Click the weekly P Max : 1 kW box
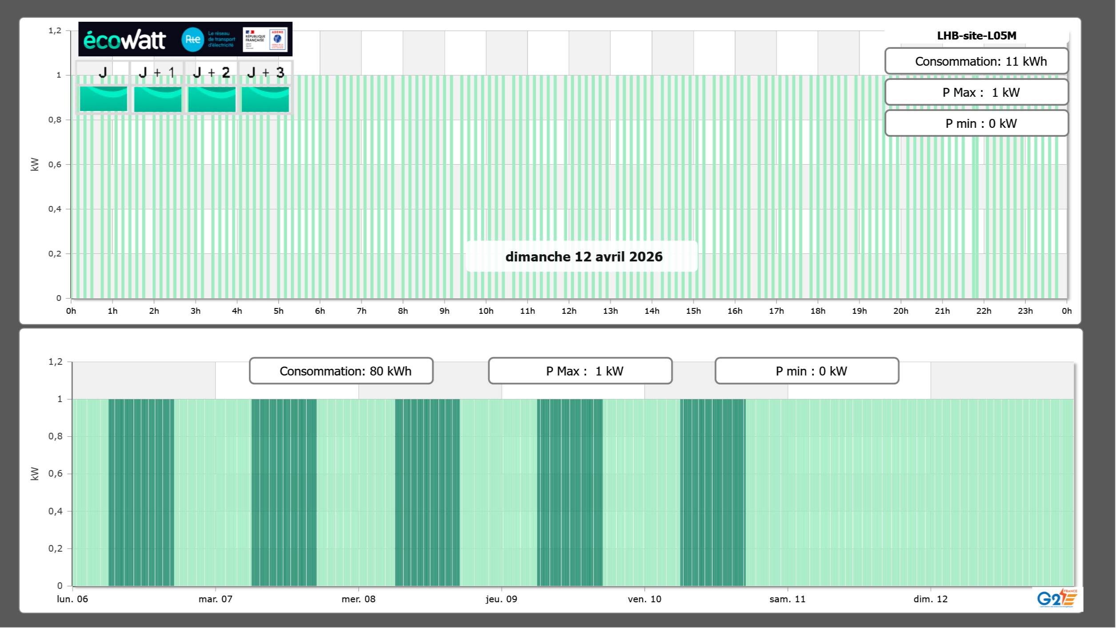Image resolution: width=1116 pixels, height=628 pixels. pos(580,371)
